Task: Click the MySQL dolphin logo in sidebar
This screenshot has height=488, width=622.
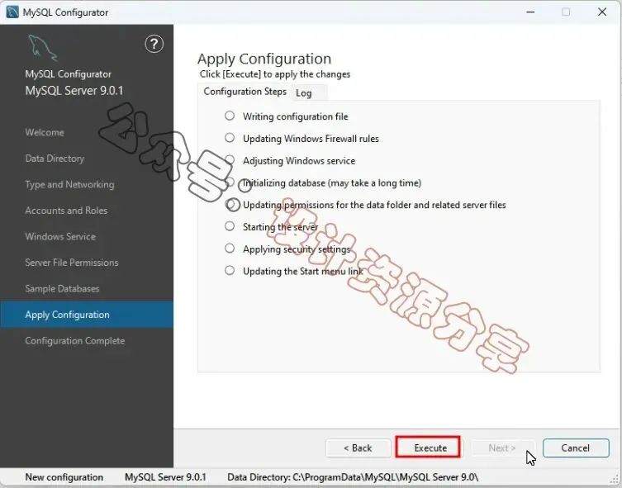Action: [42, 49]
